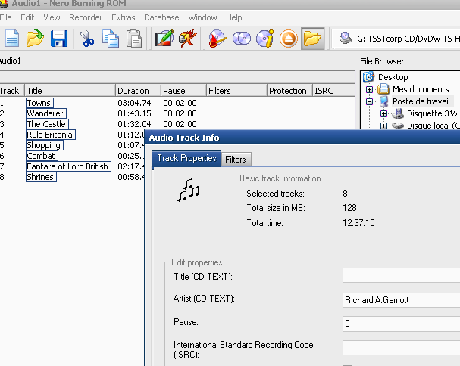Sort by the Duration column header
This screenshot has height=366, width=460.
click(138, 91)
